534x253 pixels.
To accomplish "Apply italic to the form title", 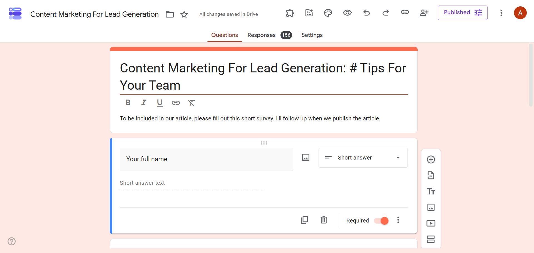I will [144, 103].
